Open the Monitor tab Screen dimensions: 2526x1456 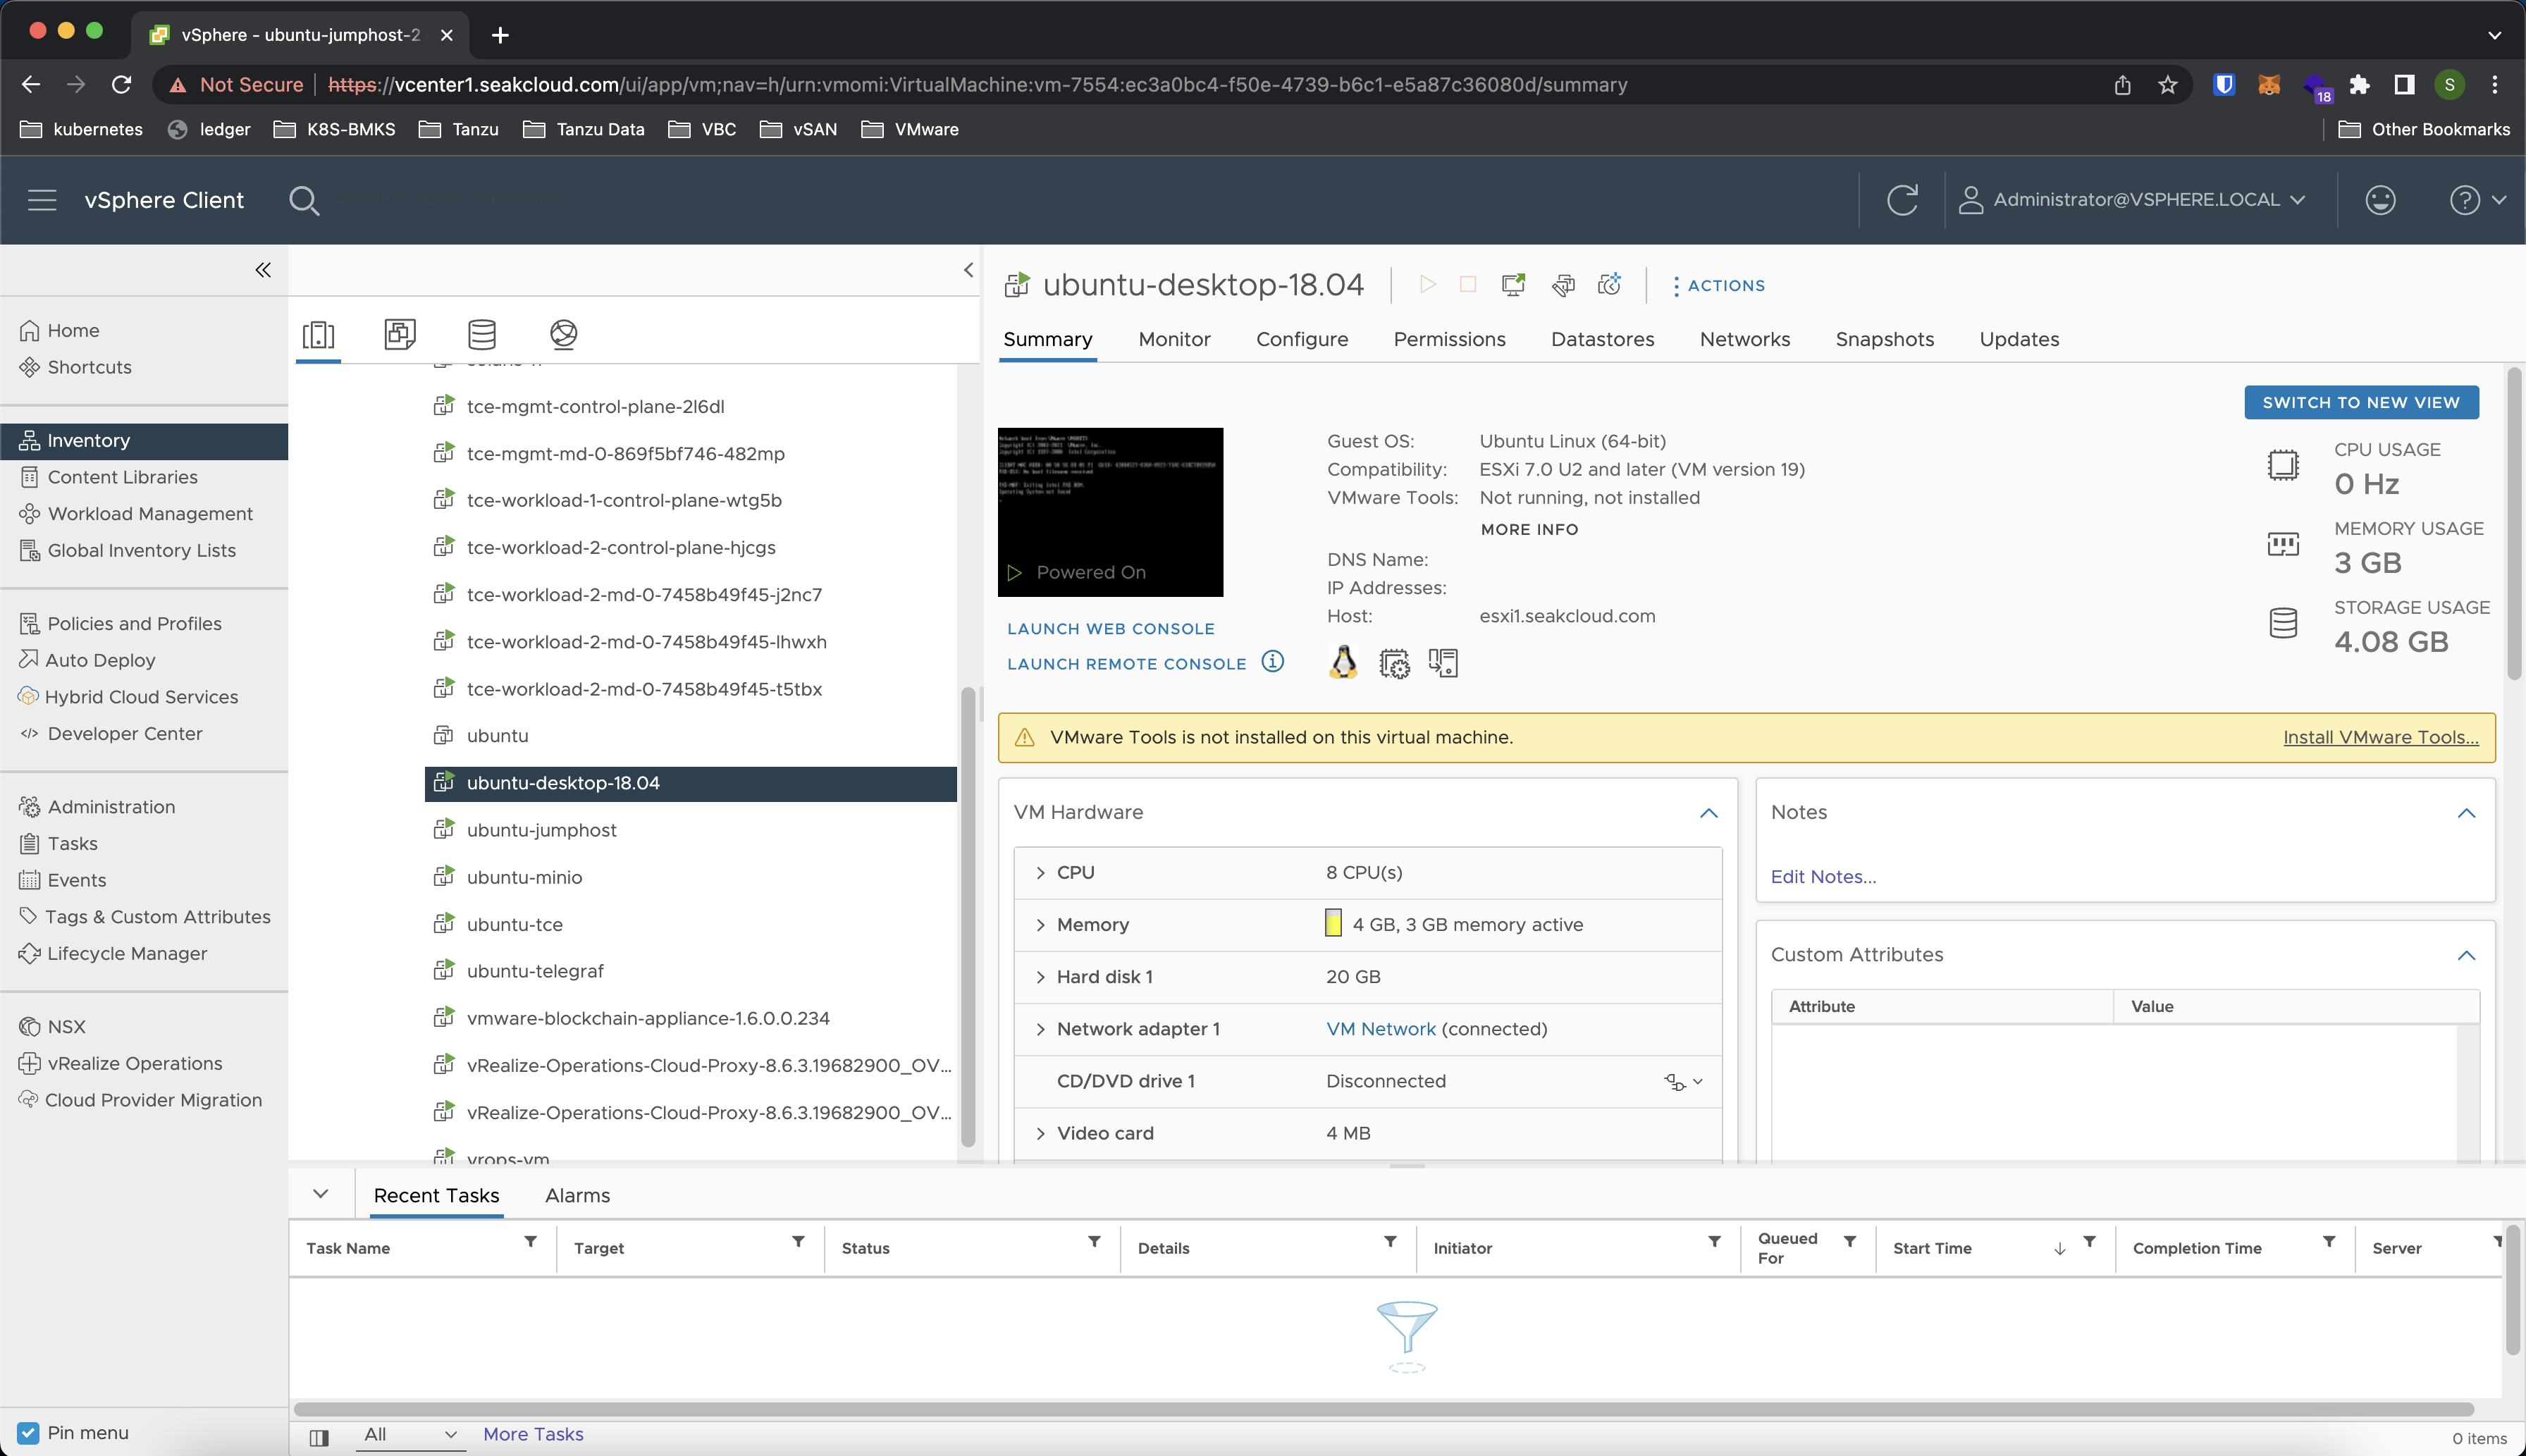1174,339
